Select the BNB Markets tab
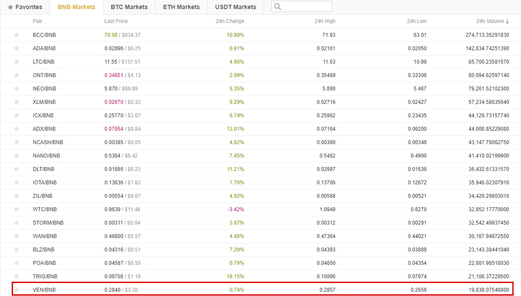Image resolution: width=521 pixels, height=296 pixels. (76, 7)
